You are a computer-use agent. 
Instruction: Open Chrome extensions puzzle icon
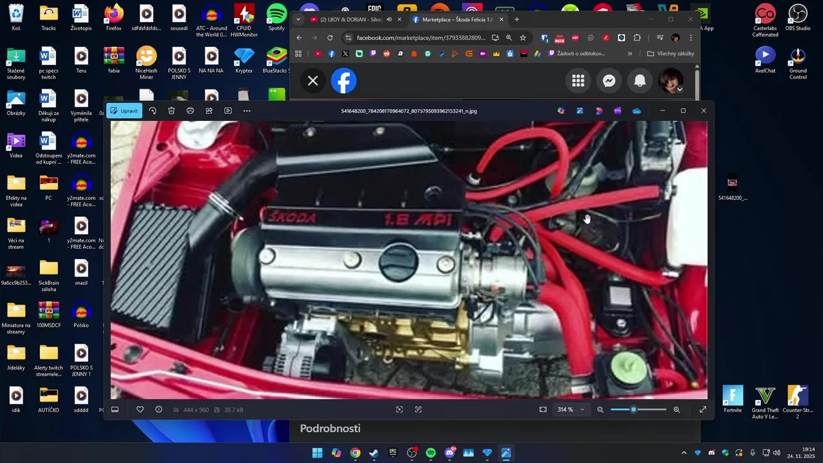[x=637, y=38]
